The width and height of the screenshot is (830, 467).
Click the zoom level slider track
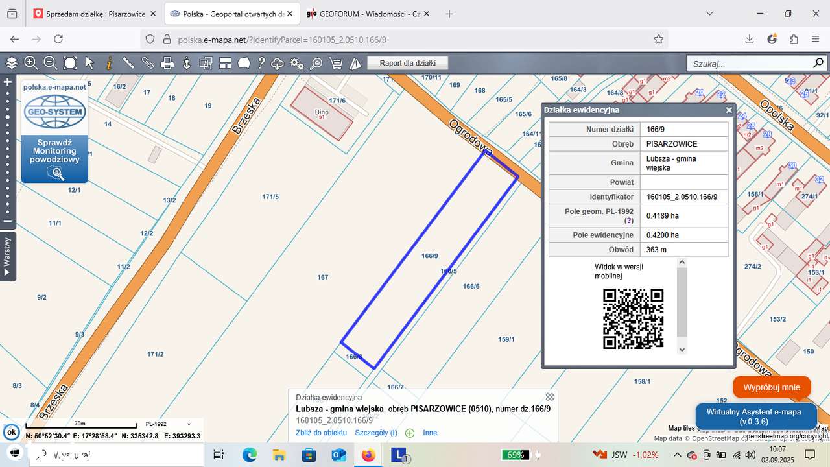(8, 152)
